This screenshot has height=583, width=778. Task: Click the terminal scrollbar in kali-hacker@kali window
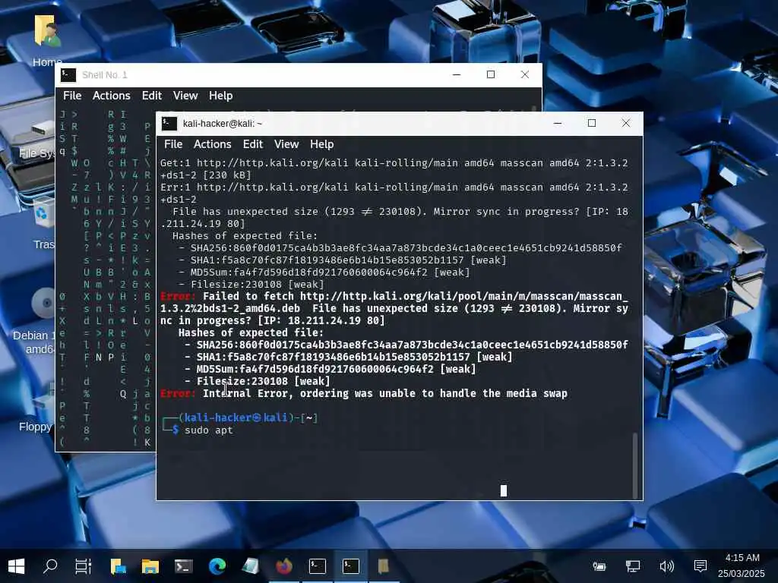click(634, 465)
